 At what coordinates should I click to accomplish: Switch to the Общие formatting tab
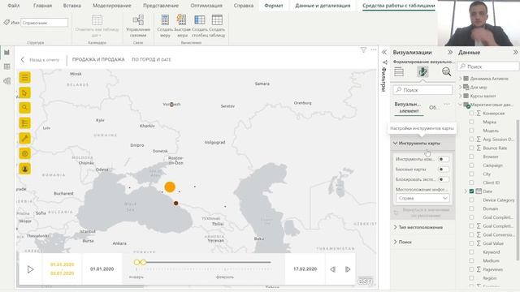(434, 108)
